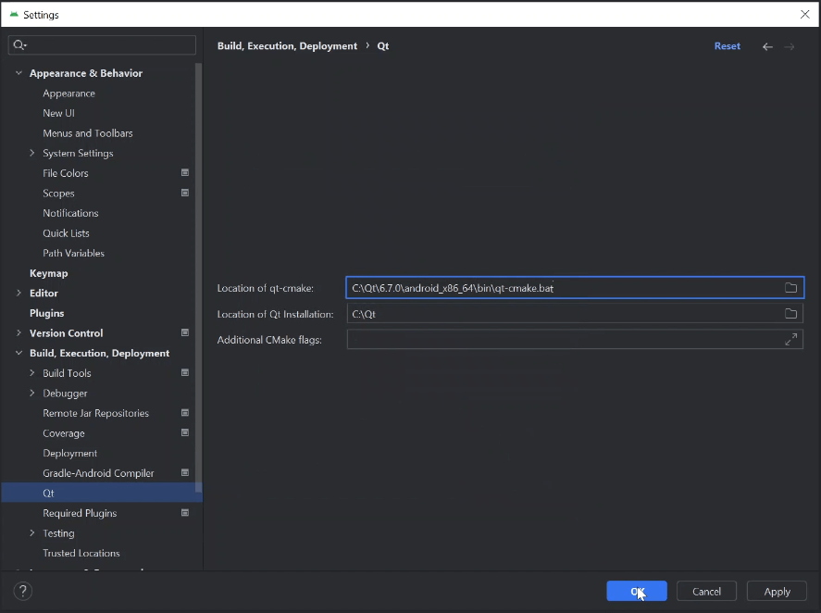Select Plugins in the settings tree

[x=46, y=313]
